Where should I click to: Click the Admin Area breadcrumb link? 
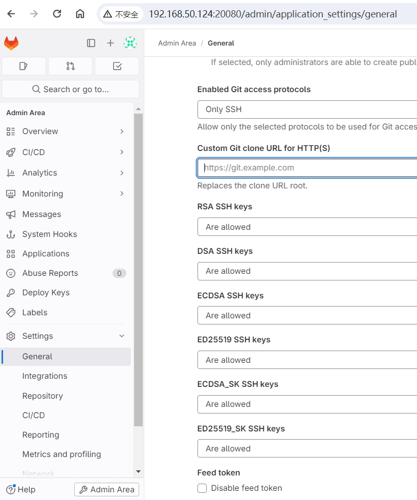(177, 43)
